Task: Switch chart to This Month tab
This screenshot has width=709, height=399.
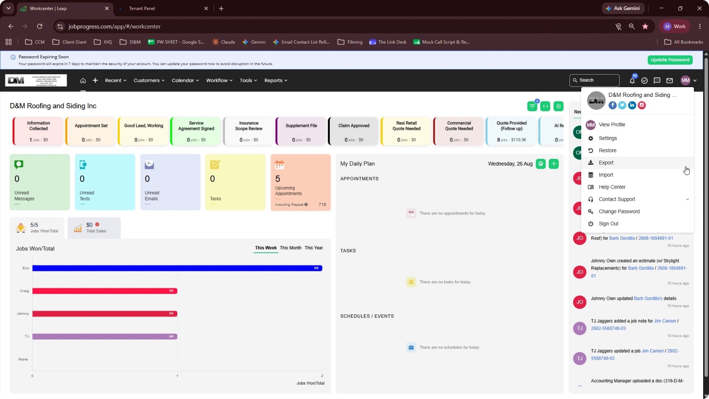Action: pos(290,248)
